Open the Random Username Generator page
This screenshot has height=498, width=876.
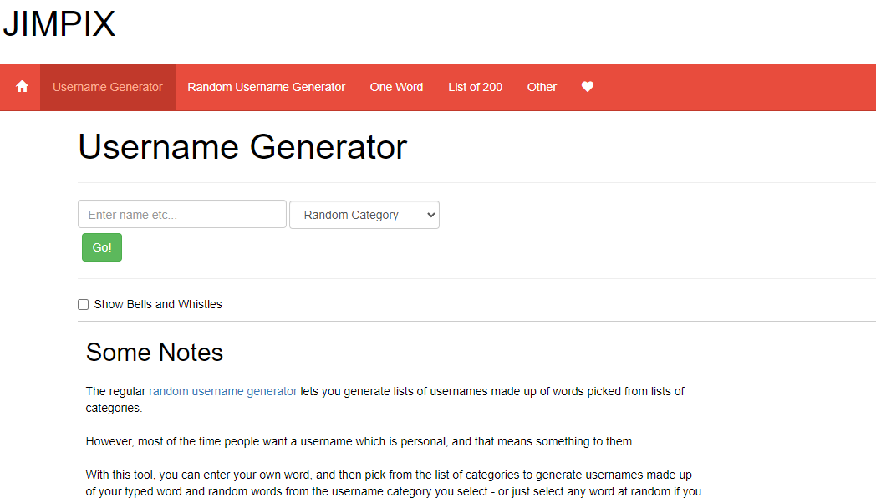(266, 87)
